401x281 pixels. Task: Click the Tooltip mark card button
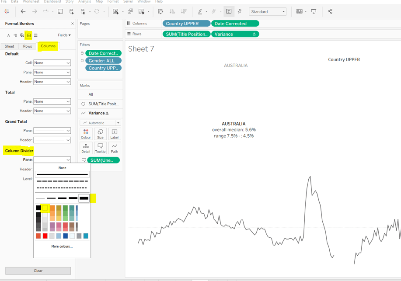100,148
